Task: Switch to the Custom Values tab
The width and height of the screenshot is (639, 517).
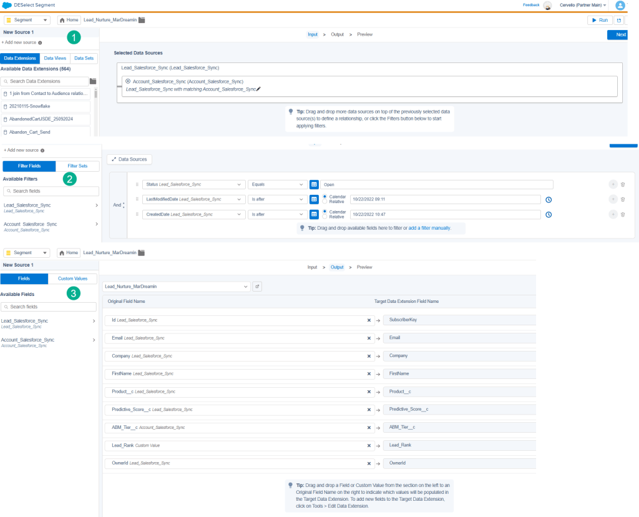Action: pos(72,279)
